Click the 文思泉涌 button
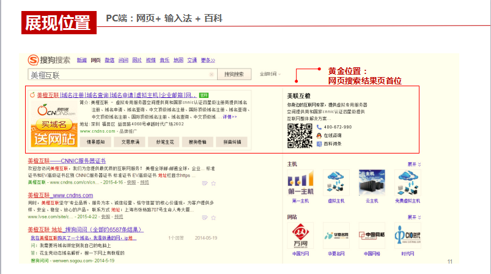Screen dimensions: 491x274 [x=131, y=142]
